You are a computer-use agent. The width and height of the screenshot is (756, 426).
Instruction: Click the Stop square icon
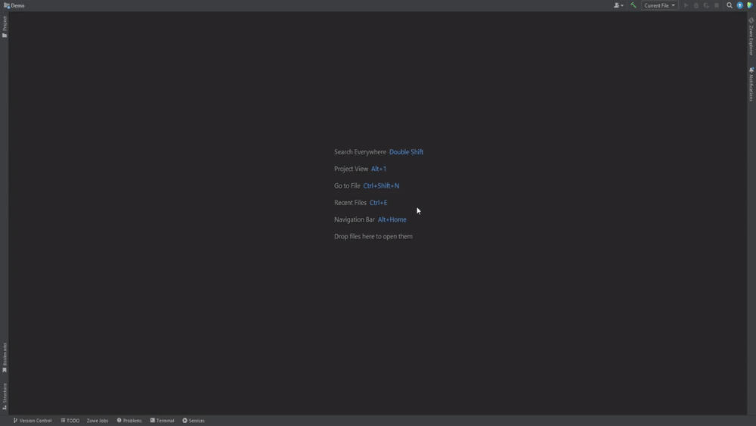tap(717, 5)
